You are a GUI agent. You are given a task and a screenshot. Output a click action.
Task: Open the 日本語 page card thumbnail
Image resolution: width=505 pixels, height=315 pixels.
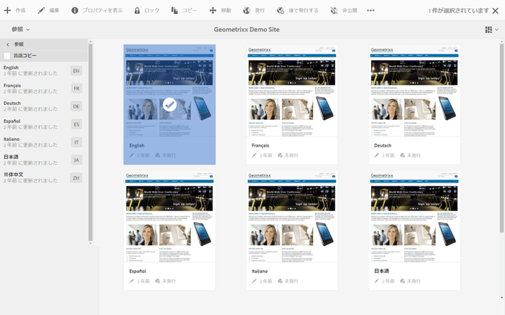pyautogui.click(x=414, y=217)
